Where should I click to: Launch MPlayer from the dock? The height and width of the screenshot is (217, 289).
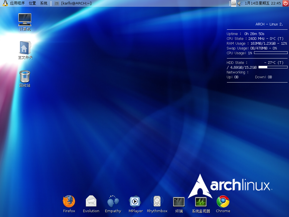[136, 204]
